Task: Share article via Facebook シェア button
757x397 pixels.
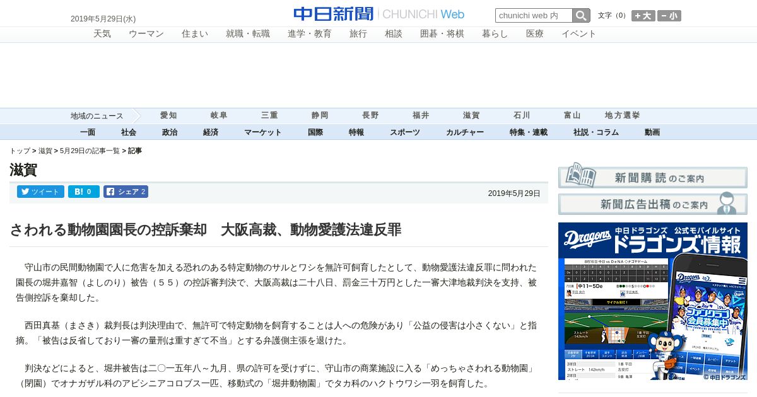Action: [x=126, y=192]
